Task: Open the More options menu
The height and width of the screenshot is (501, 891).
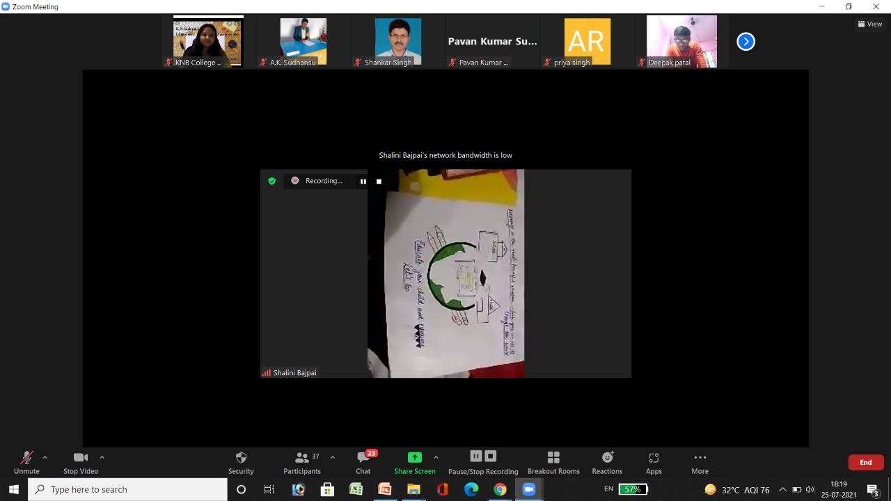Action: (x=700, y=463)
